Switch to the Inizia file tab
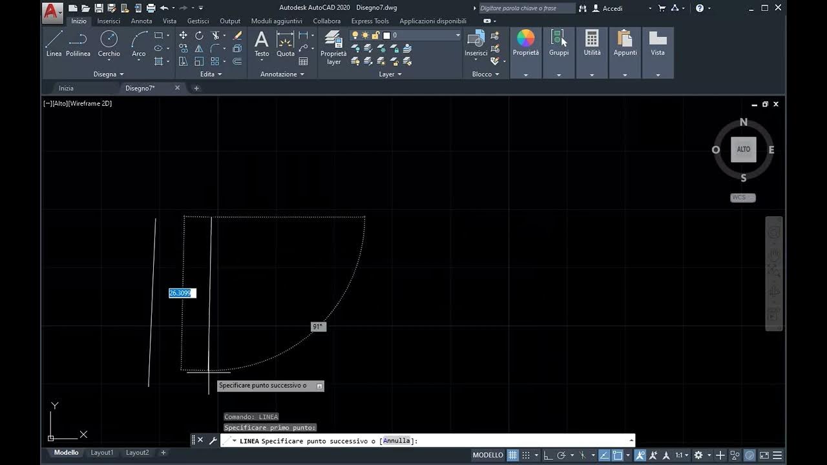This screenshot has width=827, height=465. coord(66,88)
